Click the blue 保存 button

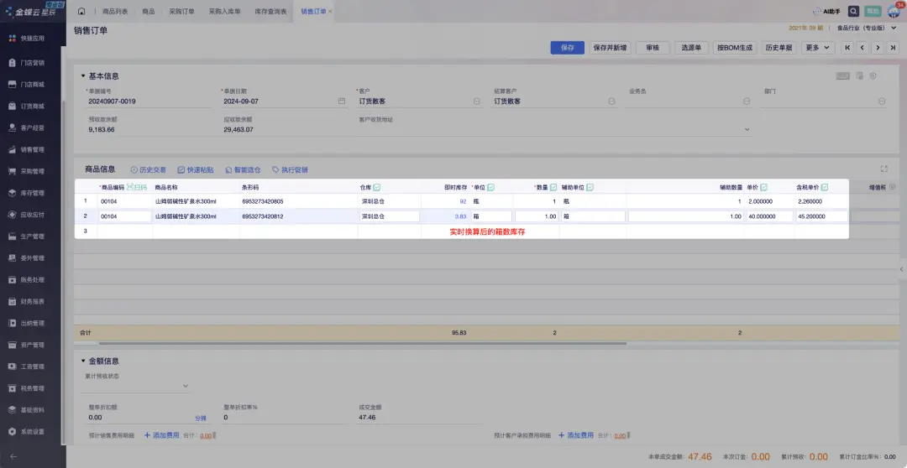click(x=567, y=48)
